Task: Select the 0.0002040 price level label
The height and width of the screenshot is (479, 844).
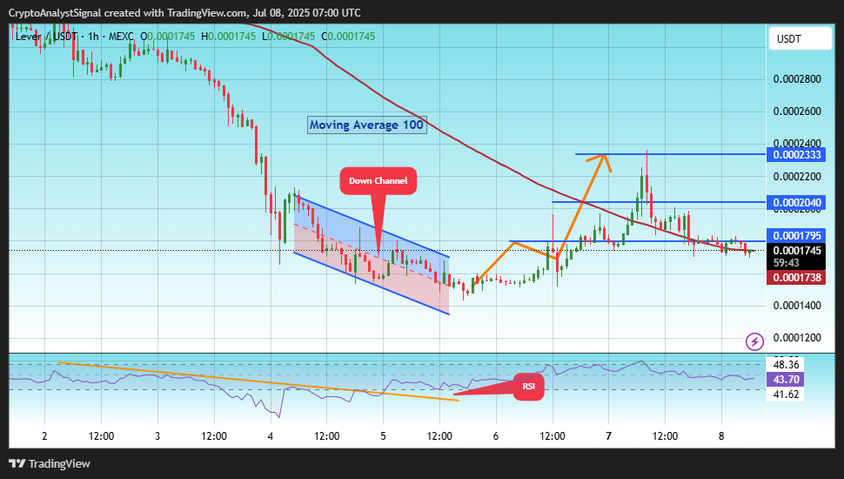Action: point(796,203)
